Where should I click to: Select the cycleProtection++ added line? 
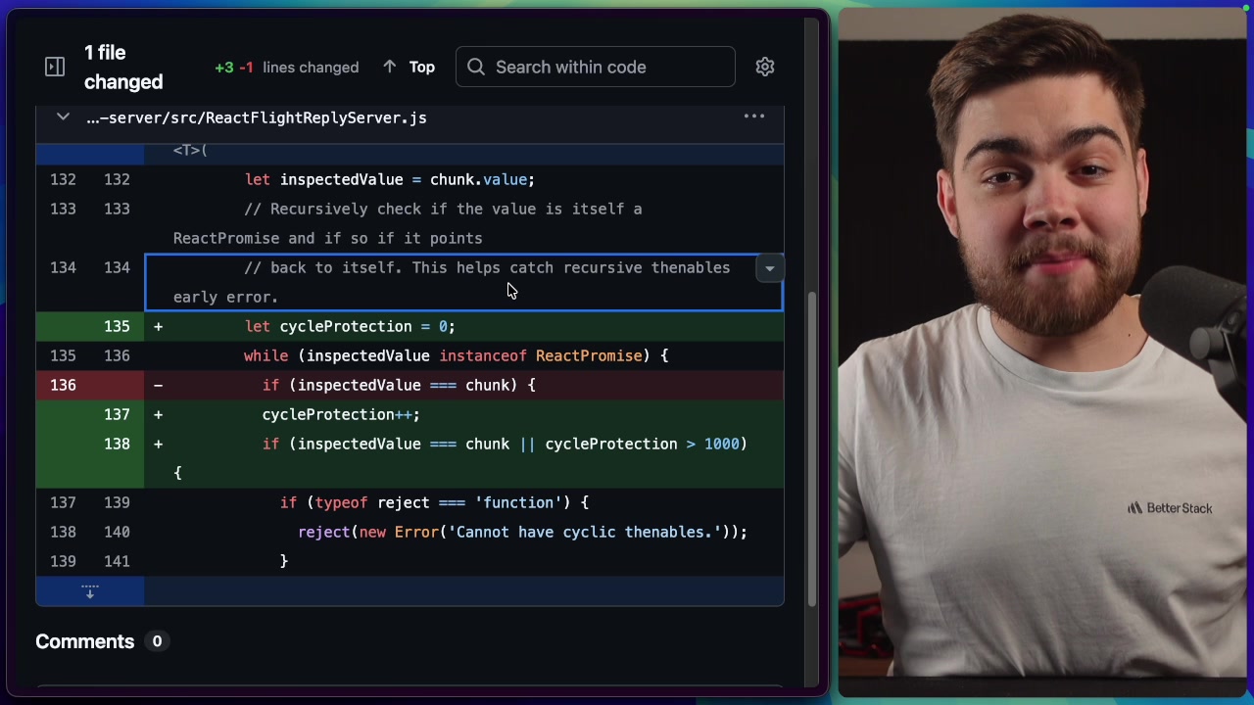pyautogui.click(x=340, y=414)
